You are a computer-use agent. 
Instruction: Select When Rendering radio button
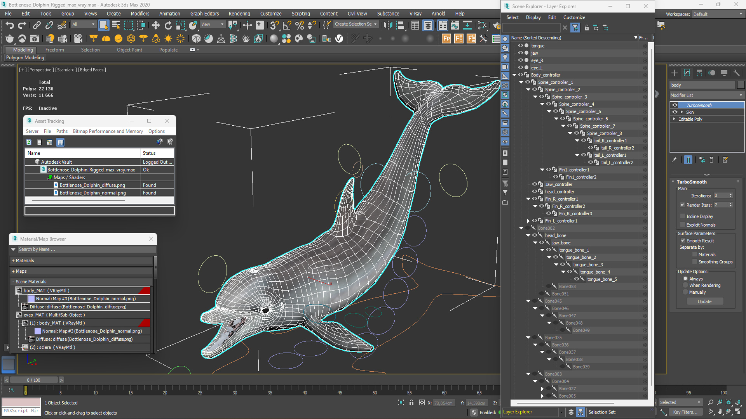coord(685,285)
